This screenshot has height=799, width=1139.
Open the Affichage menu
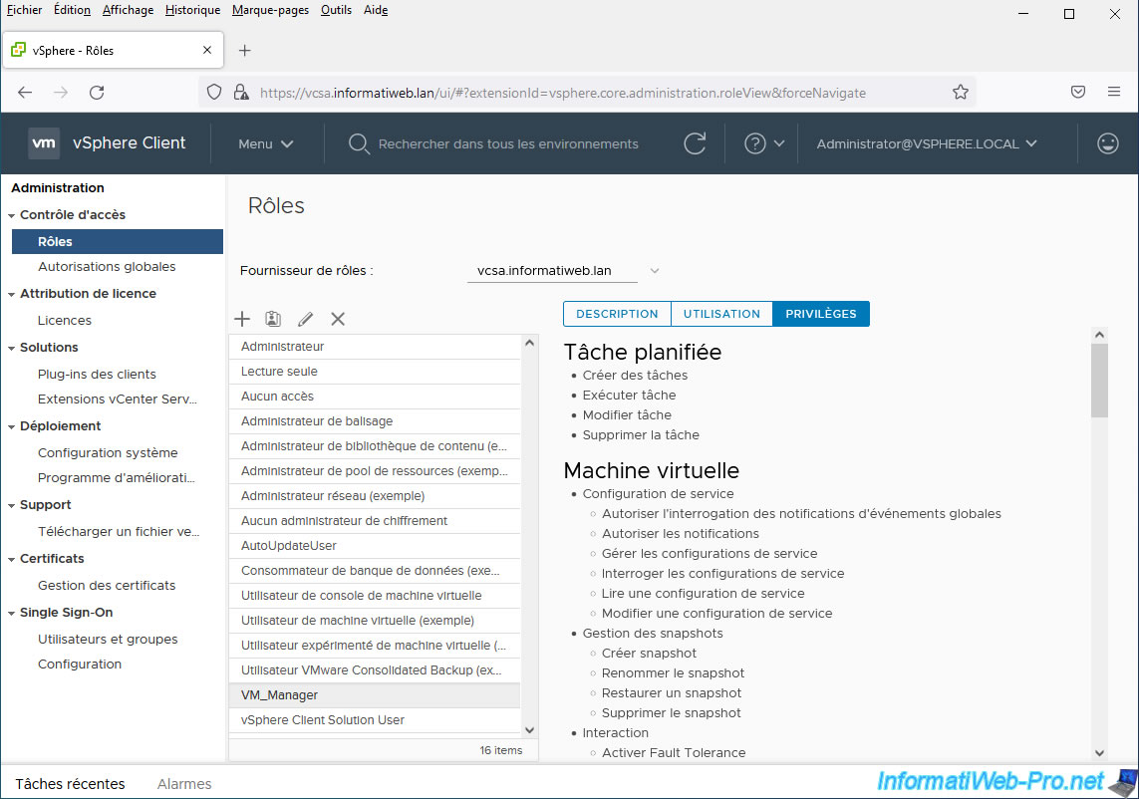coord(128,10)
